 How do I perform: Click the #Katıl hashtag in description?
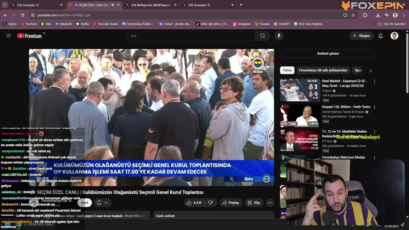click(x=128, y=216)
